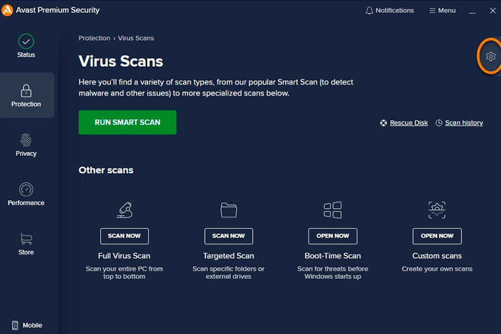The height and width of the screenshot is (334, 501).
Task: Click the Boot-Time Scan title
Action: (x=333, y=256)
